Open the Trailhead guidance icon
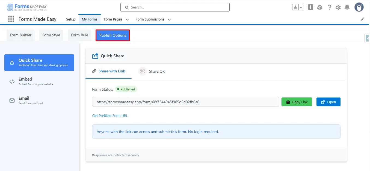Screen dimensions: 370x171 320,7
